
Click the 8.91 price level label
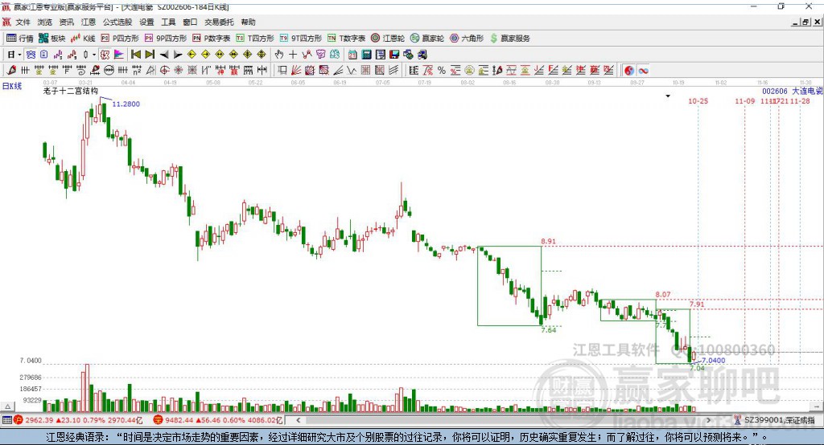(x=548, y=242)
